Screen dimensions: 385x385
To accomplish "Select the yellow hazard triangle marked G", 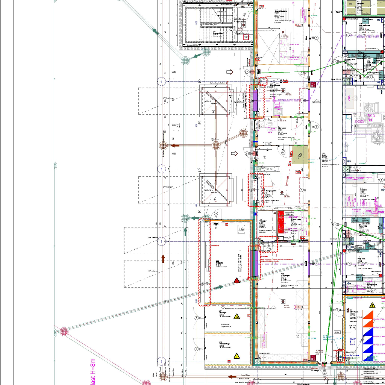I will [236, 316].
